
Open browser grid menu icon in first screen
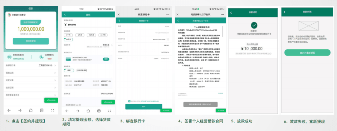pos(52,110)
